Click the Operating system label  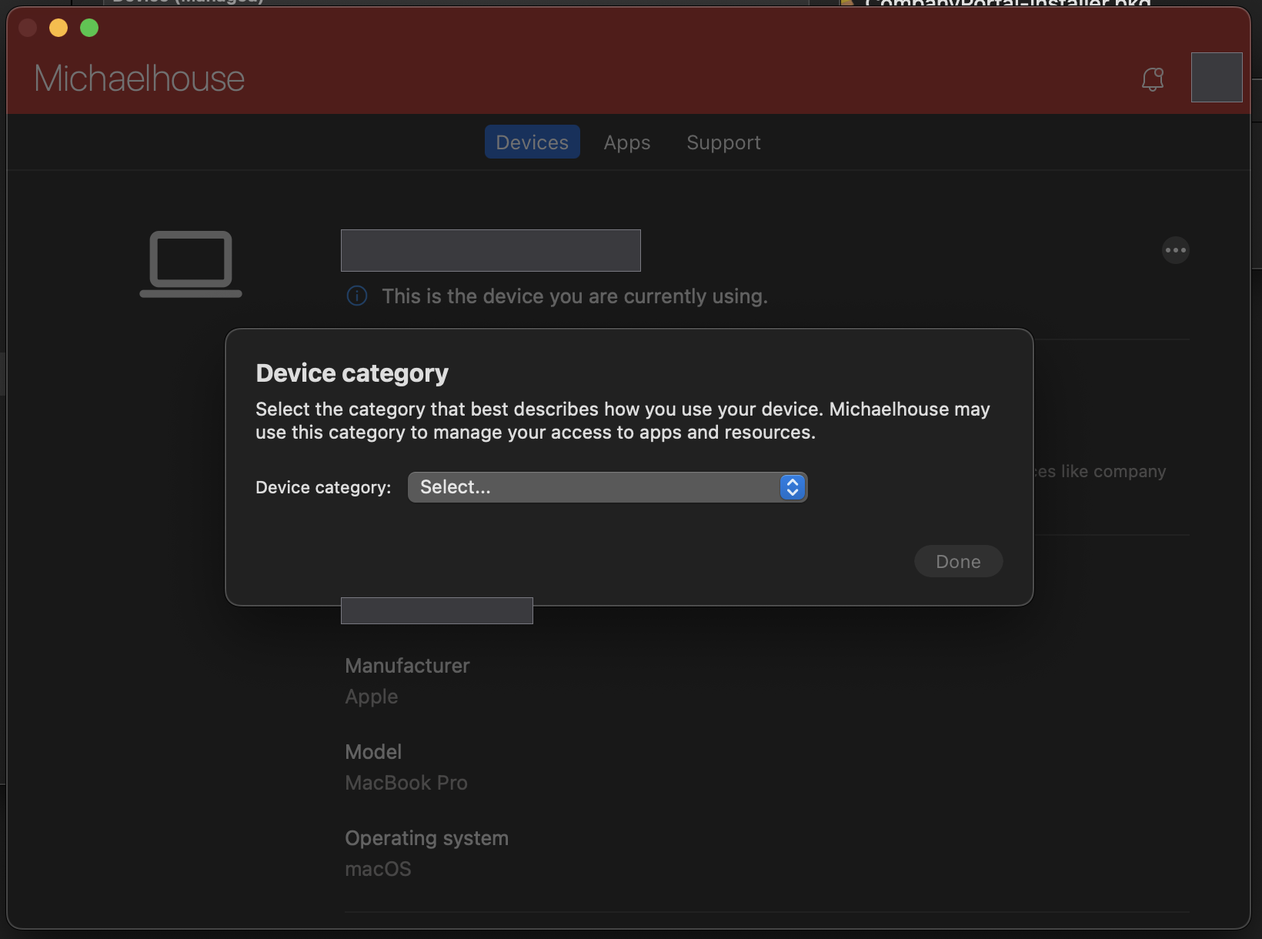(426, 838)
